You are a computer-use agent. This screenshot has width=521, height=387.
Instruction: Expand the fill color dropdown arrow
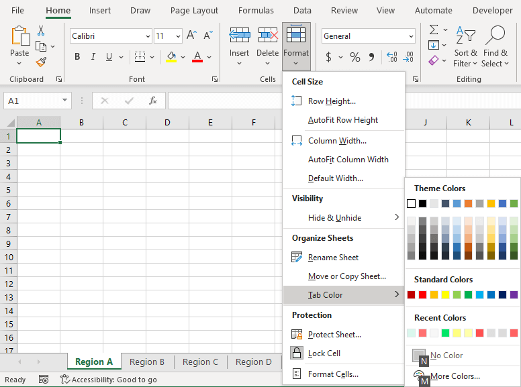[x=183, y=57]
